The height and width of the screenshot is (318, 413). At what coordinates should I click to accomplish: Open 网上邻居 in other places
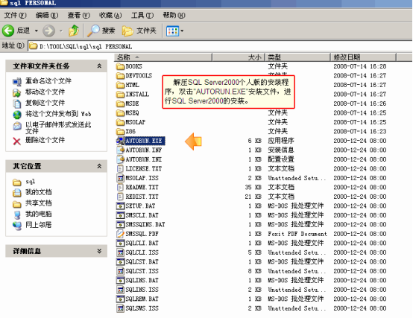(39, 225)
